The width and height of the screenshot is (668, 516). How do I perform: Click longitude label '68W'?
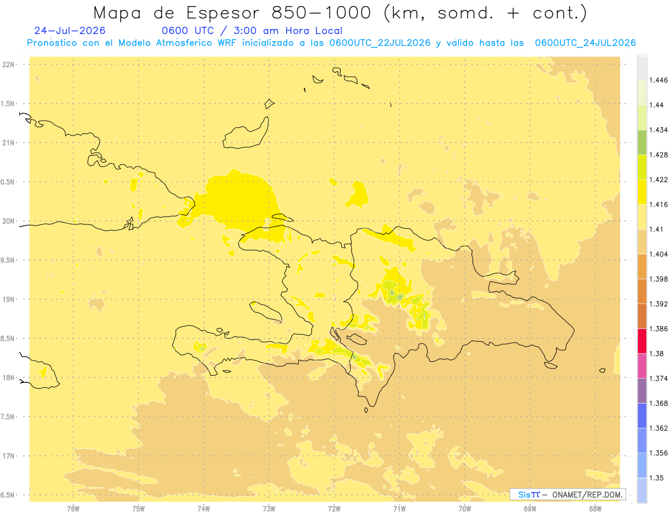(x=595, y=508)
